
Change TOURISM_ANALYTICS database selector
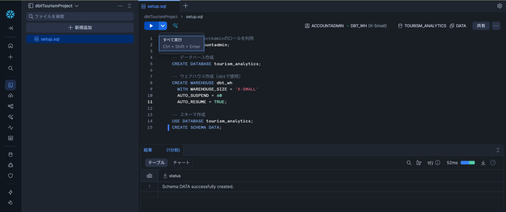pyautogui.click(x=422, y=26)
